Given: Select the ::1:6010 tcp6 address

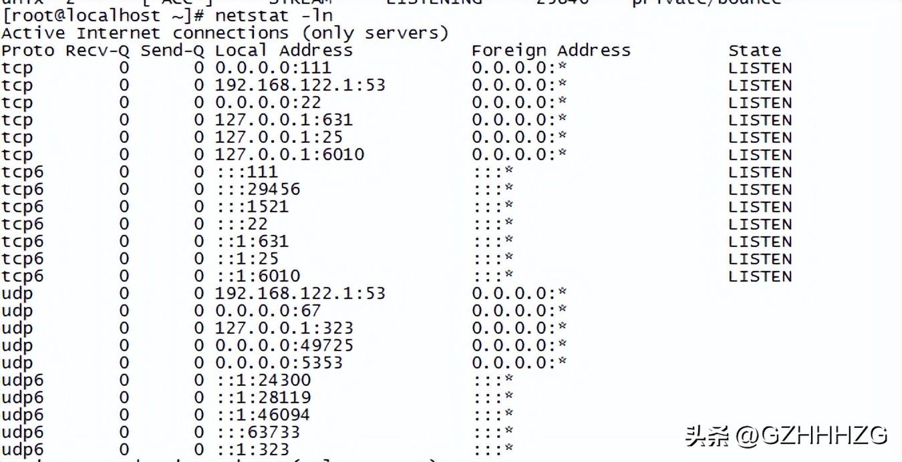Looking at the screenshot, I should tap(258, 276).
